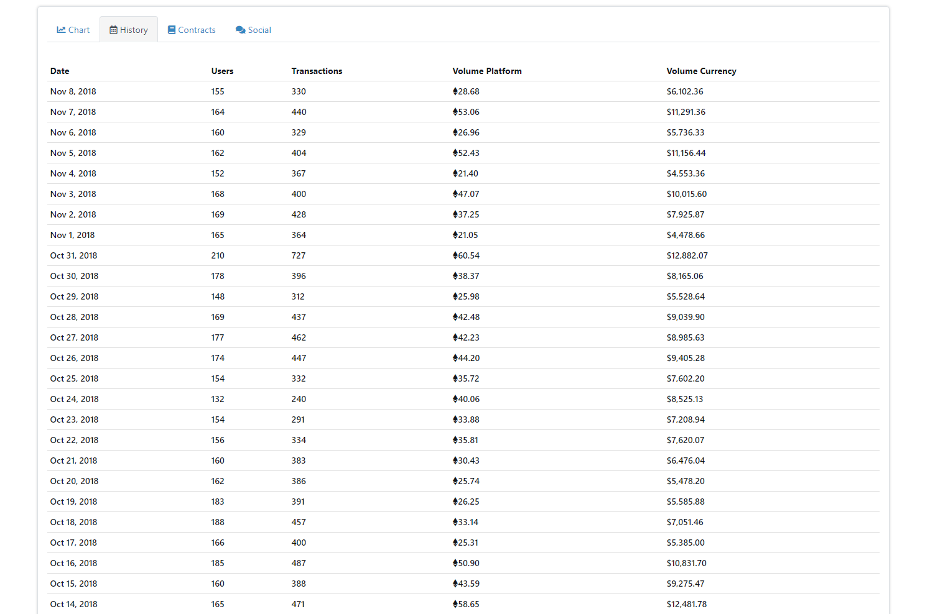This screenshot has width=930, height=614.
Task: Click the Oct 24, 2018 date cell
Action: click(x=75, y=399)
